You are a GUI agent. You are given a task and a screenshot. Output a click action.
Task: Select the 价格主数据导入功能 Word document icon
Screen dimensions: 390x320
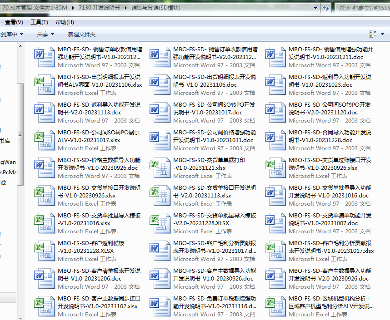pos(44,168)
